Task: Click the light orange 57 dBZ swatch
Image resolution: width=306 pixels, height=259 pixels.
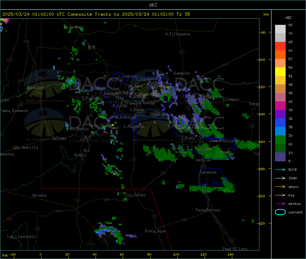Action: [x=280, y=63]
